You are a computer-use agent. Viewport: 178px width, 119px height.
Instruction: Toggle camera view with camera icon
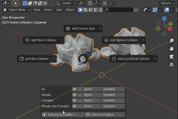171,57
